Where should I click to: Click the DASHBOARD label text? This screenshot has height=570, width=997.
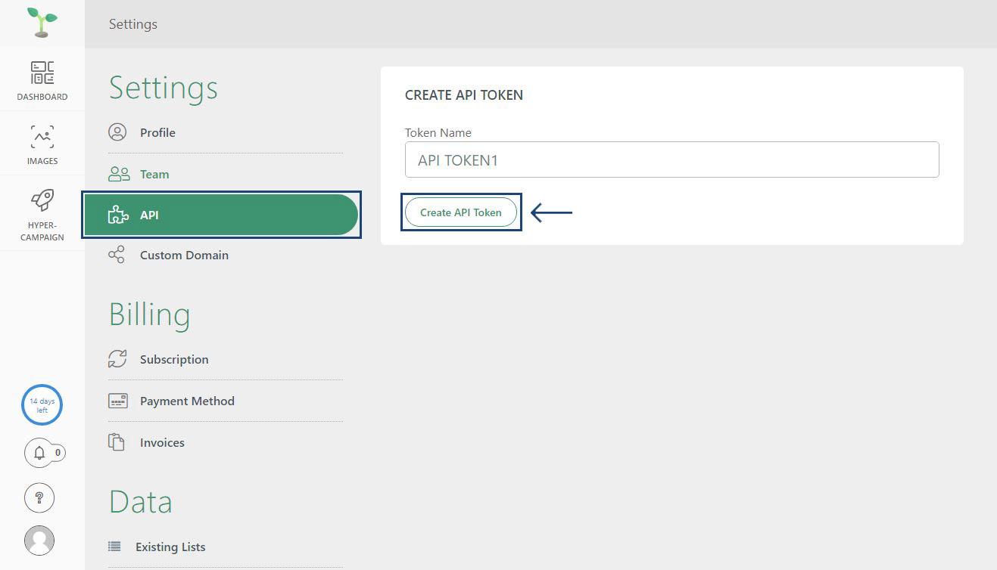point(42,97)
